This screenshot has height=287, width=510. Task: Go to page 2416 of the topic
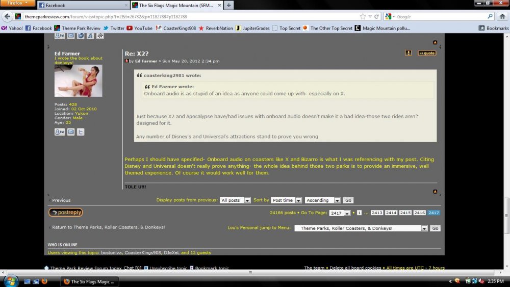click(419, 213)
